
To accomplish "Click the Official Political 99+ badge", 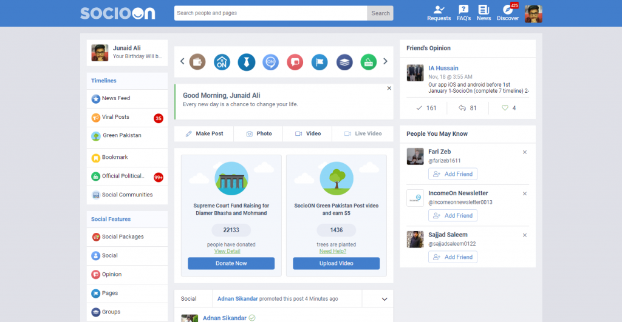I will click(159, 177).
